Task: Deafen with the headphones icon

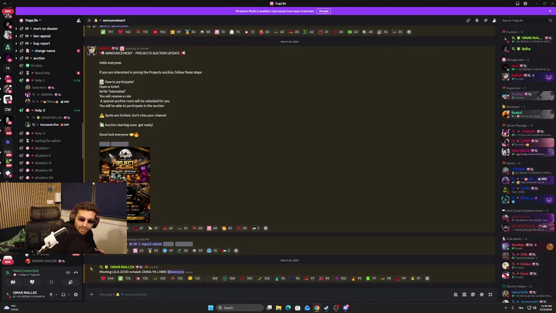Action: pos(63,294)
